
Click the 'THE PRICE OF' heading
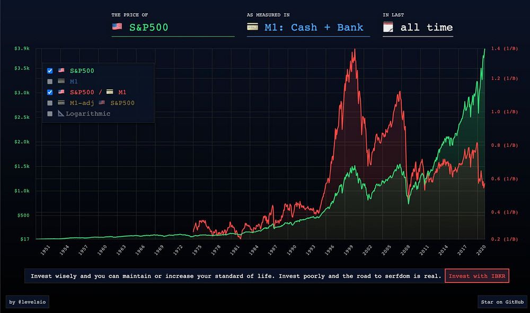(130, 15)
